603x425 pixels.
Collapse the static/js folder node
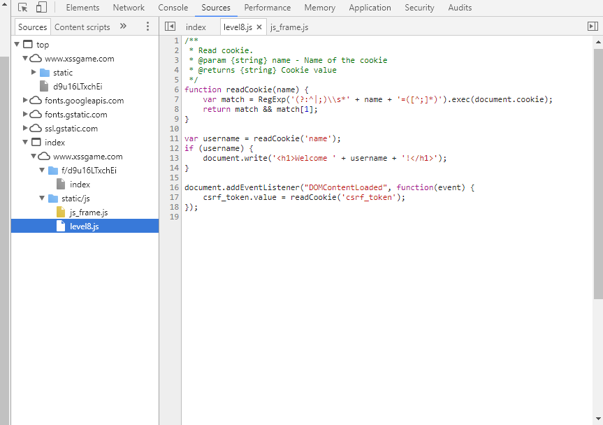[43, 199]
